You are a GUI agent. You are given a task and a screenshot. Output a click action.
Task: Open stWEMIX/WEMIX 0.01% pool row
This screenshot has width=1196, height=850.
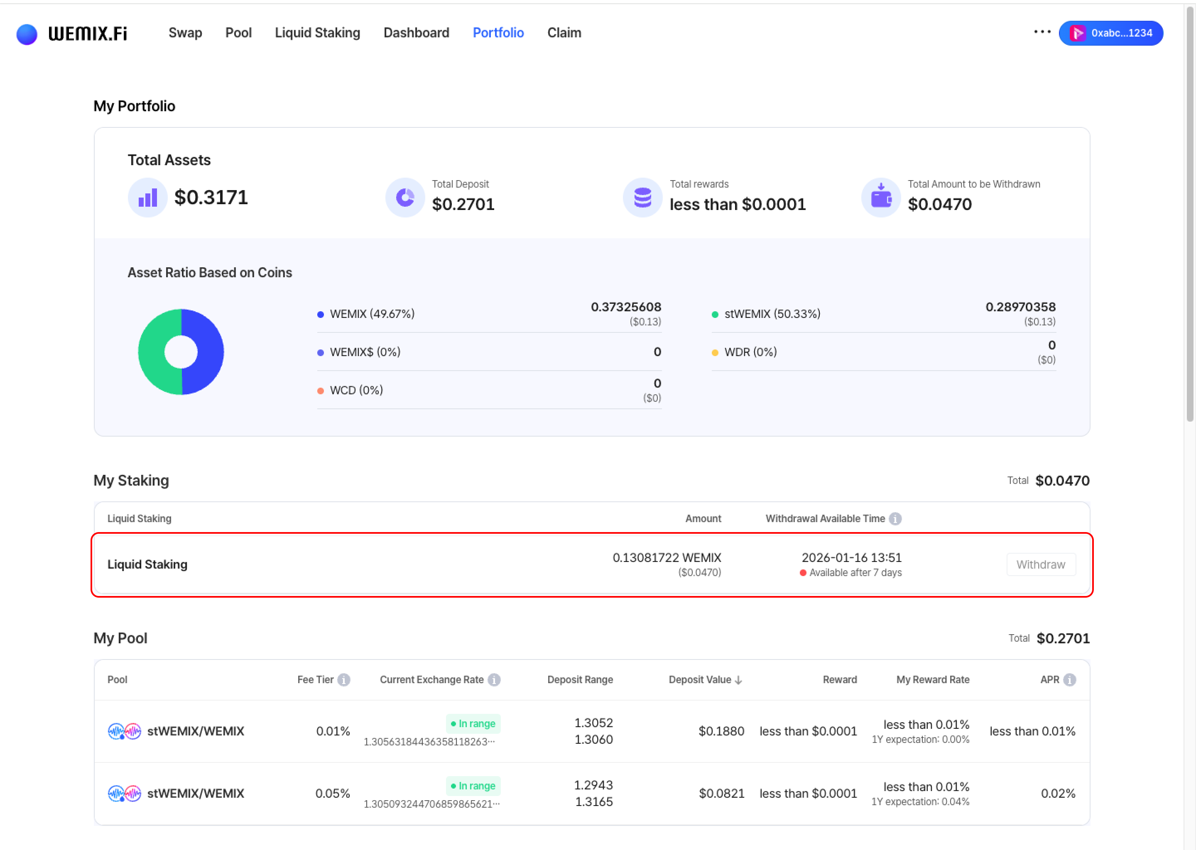195,731
